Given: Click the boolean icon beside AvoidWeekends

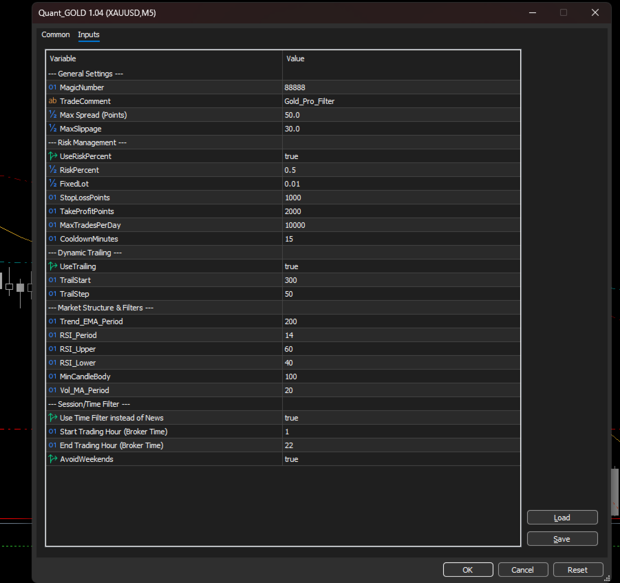Looking at the screenshot, I should coord(52,459).
